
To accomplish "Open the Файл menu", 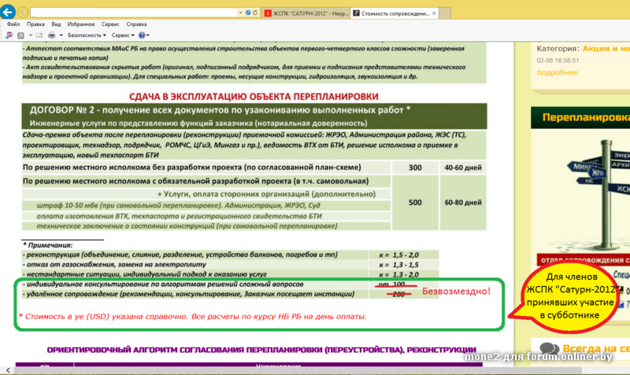I will point(13,24).
